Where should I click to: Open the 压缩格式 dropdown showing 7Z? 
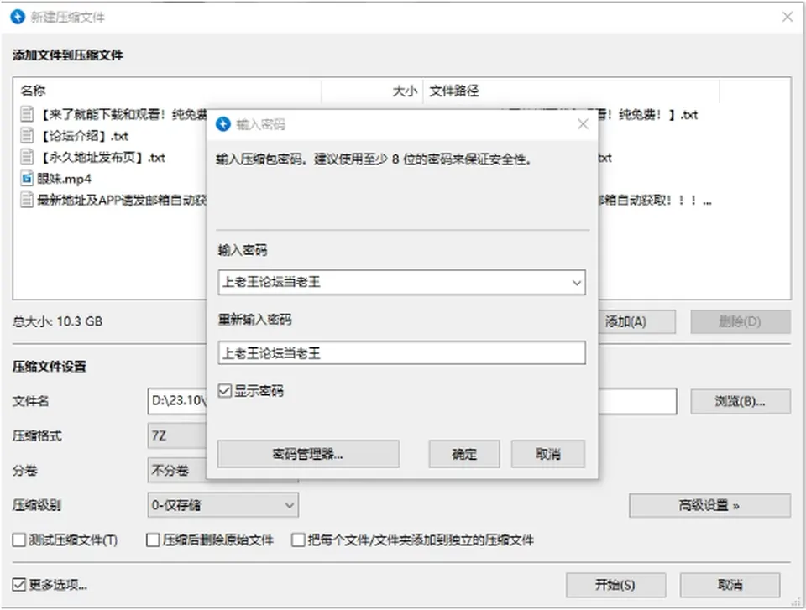pos(177,435)
